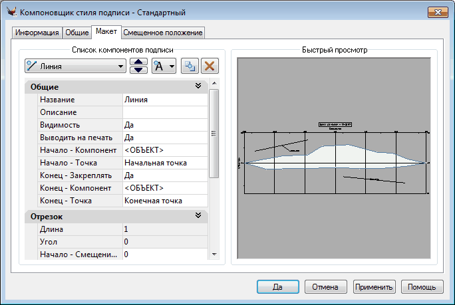
Task: Open the create text component dropdown
Action: pos(164,66)
